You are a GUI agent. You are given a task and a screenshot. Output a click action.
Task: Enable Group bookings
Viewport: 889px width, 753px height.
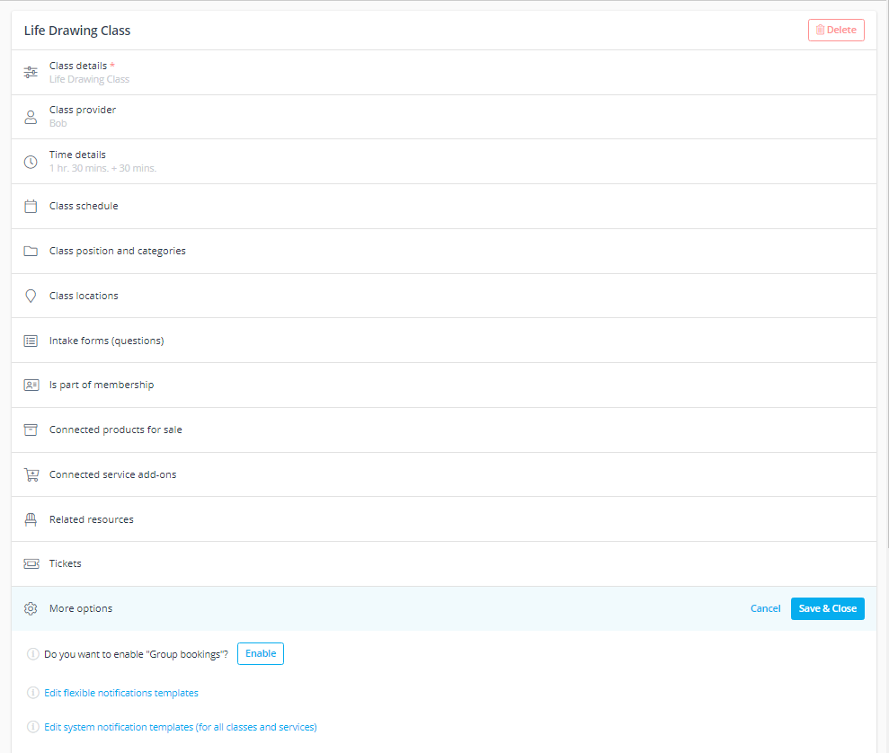click(260, 654)
